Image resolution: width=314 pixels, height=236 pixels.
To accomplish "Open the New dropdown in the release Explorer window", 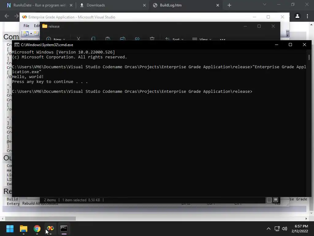I will point(56,39).
